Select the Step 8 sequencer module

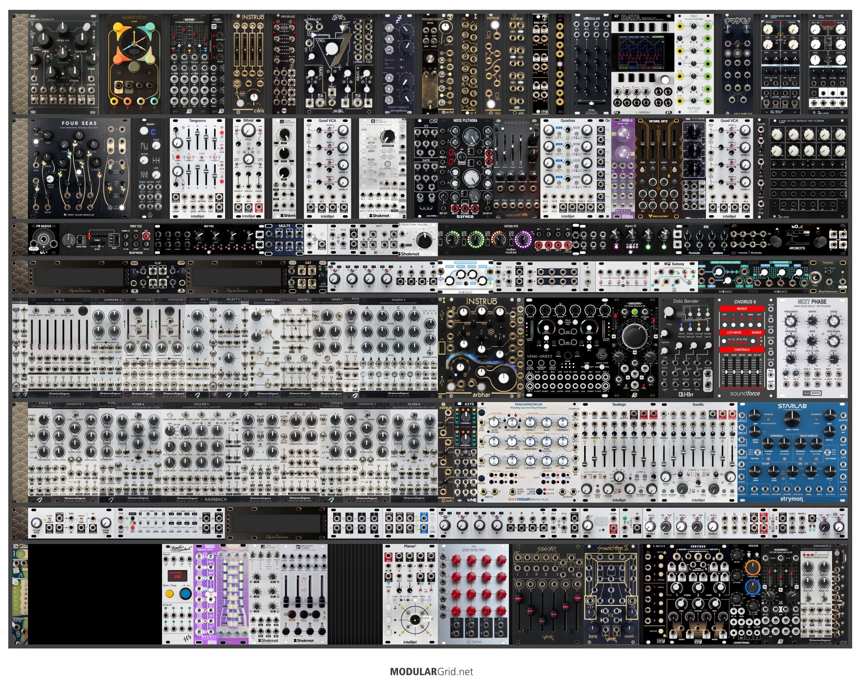[59, 348]
